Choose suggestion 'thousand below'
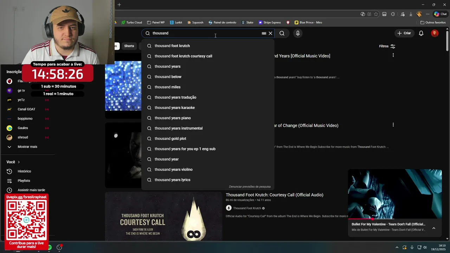This screenshot has width=450, height=253. tap(208, 77)
